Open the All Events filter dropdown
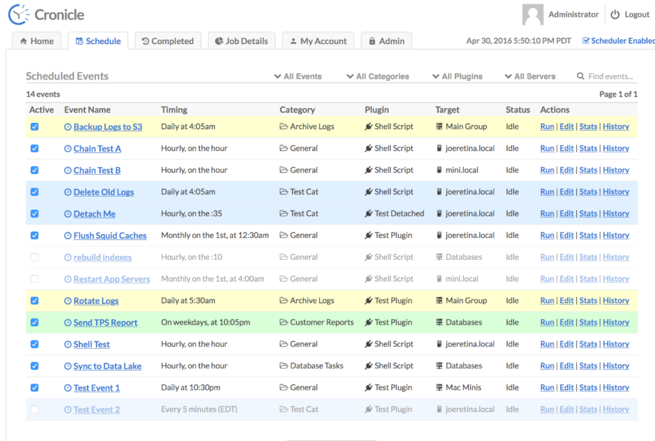655x441 pixels. (x=297, y=76)
